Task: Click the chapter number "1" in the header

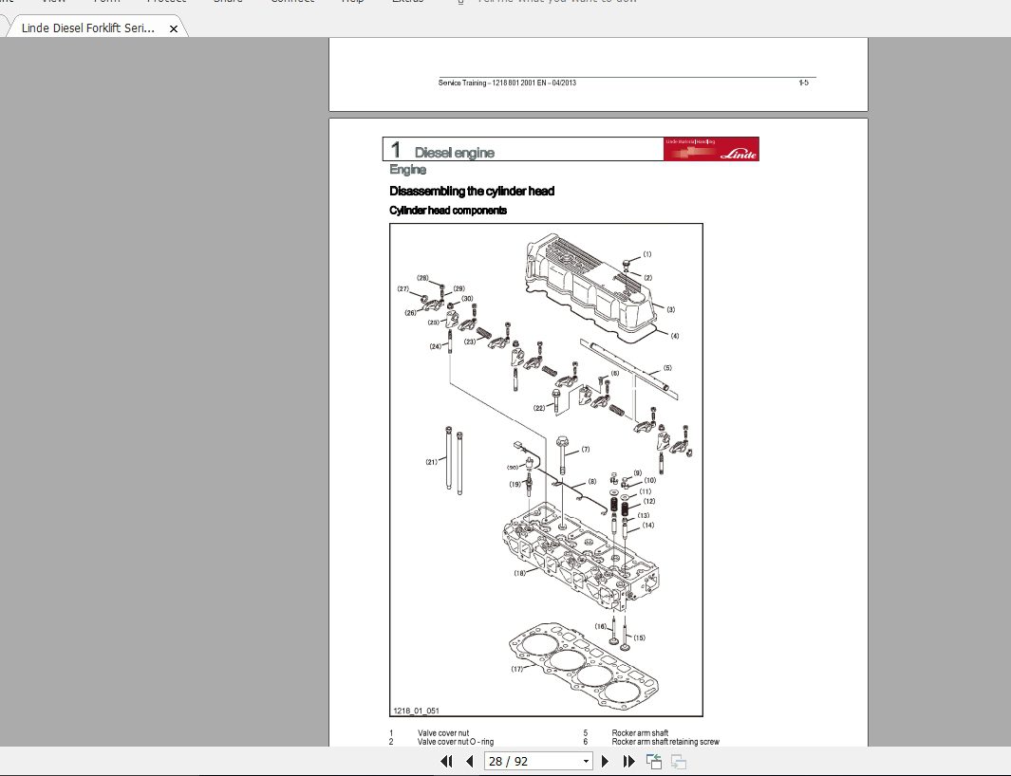Action: (x=396, y=150)
